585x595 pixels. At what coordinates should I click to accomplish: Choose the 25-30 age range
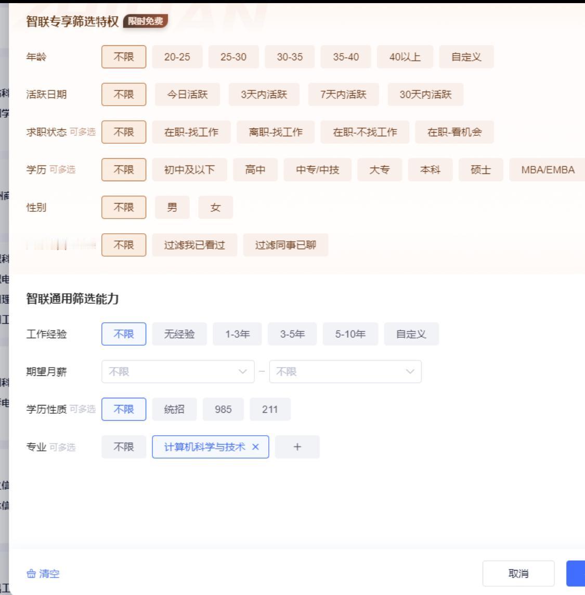point(233,57)
